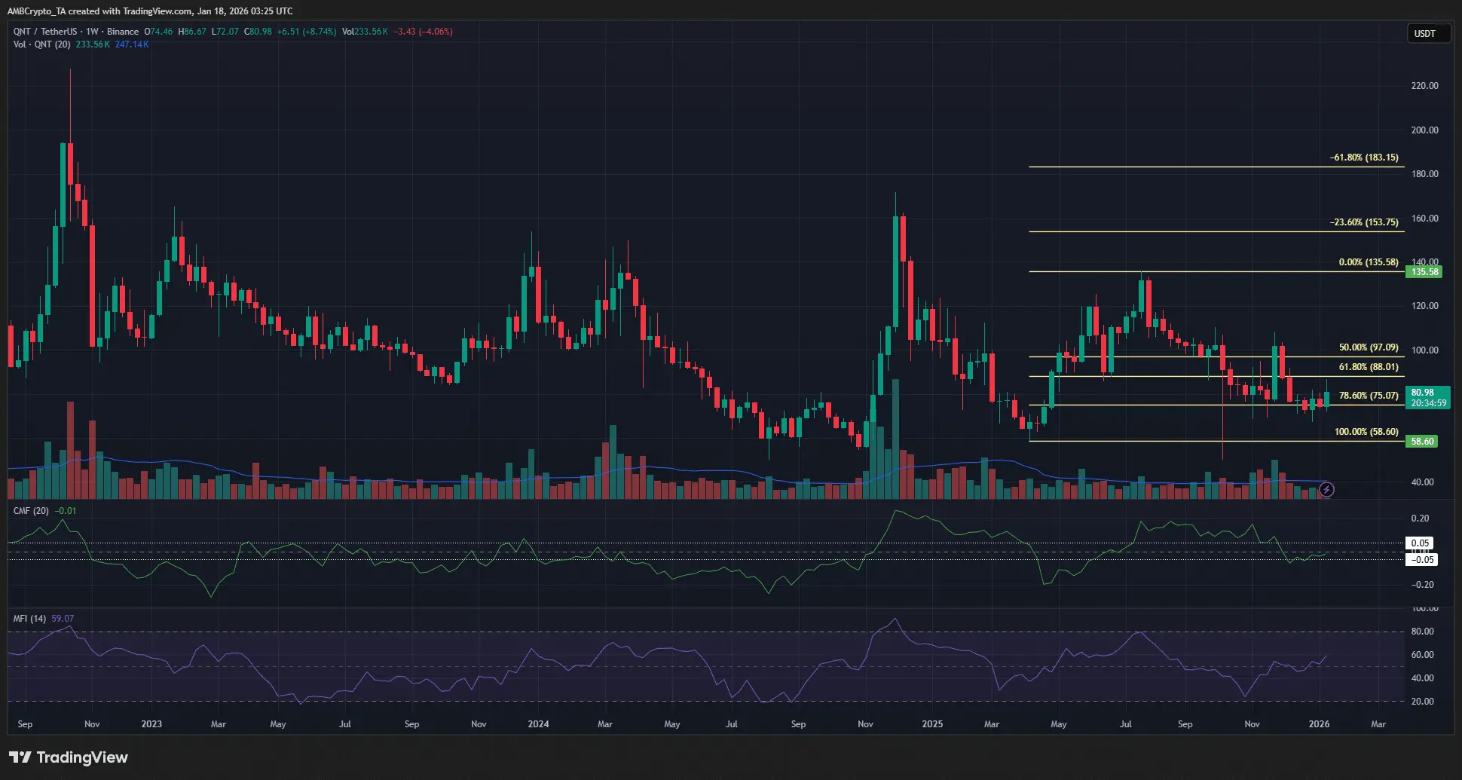
Task: Click the green 135.58 price axis tag
Action: (1424, 272)
